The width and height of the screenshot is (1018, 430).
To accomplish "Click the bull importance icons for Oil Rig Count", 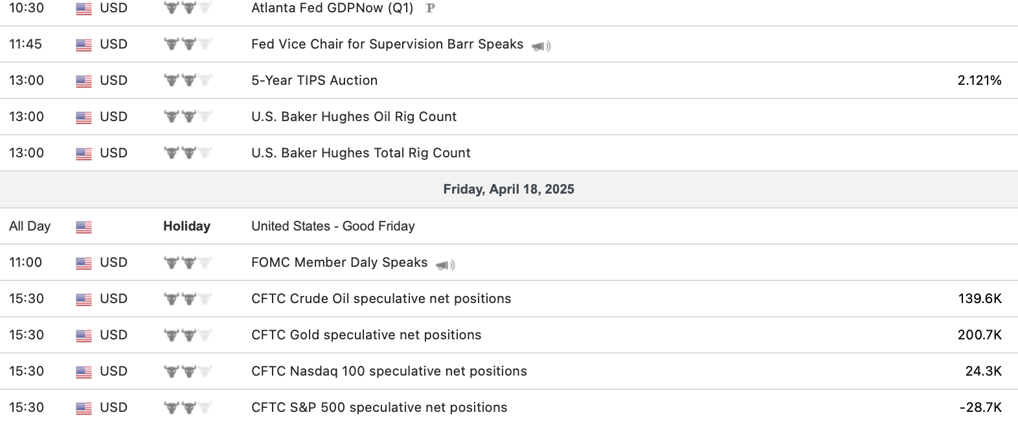I will [x=187, y=117].
